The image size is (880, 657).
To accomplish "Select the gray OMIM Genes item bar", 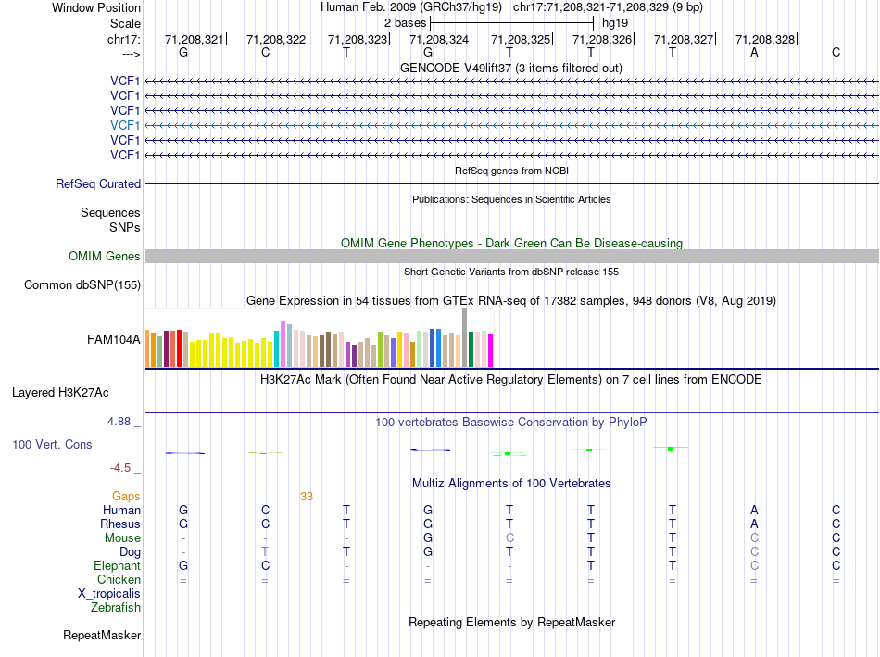I will point(511,257).
